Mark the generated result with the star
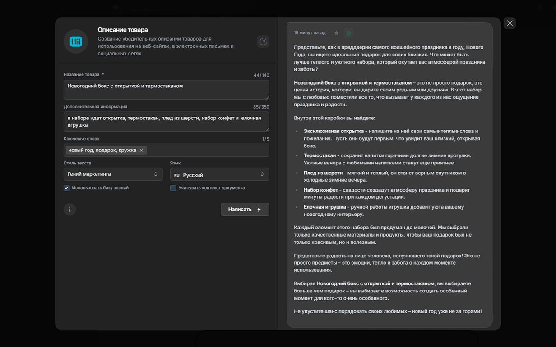The image size is (556, 347). (336, 33)
